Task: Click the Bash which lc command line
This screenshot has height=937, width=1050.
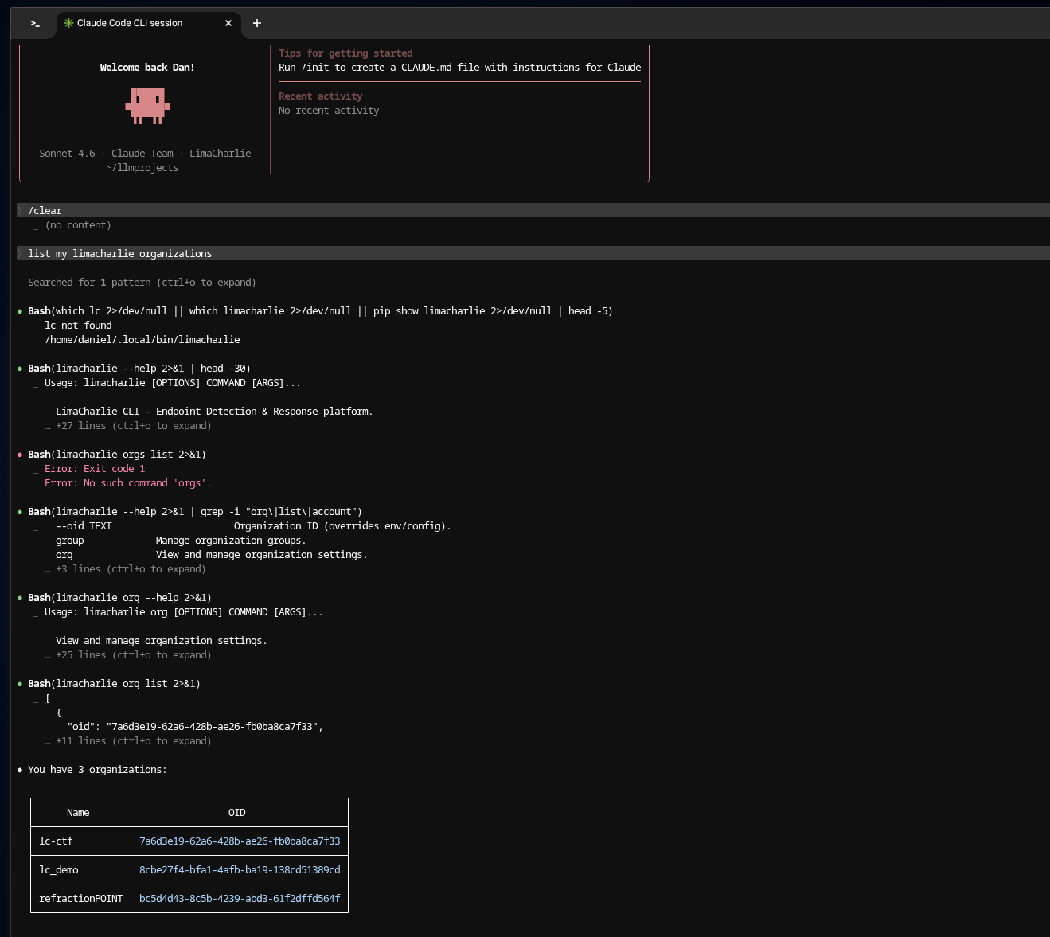Action: 320,311
